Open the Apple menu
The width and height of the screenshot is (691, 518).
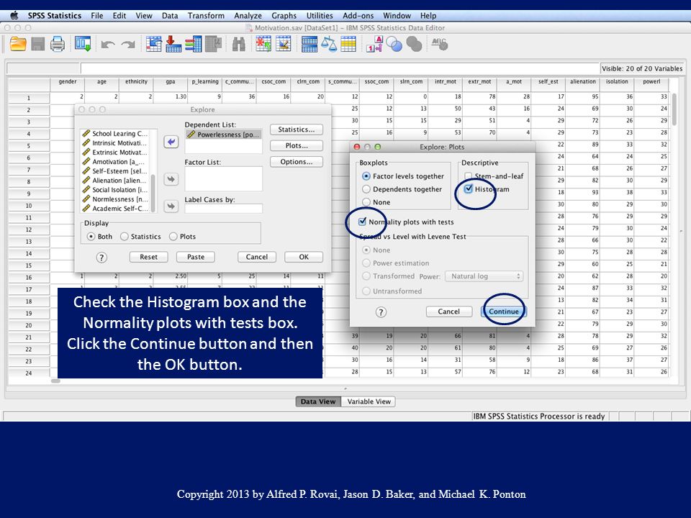pyautogui.click(x=14, y=16)
